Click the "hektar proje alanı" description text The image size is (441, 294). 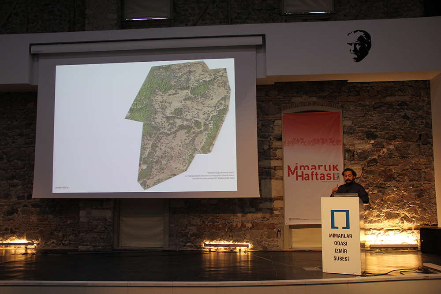pyautogui.click(x=209, y=175)
